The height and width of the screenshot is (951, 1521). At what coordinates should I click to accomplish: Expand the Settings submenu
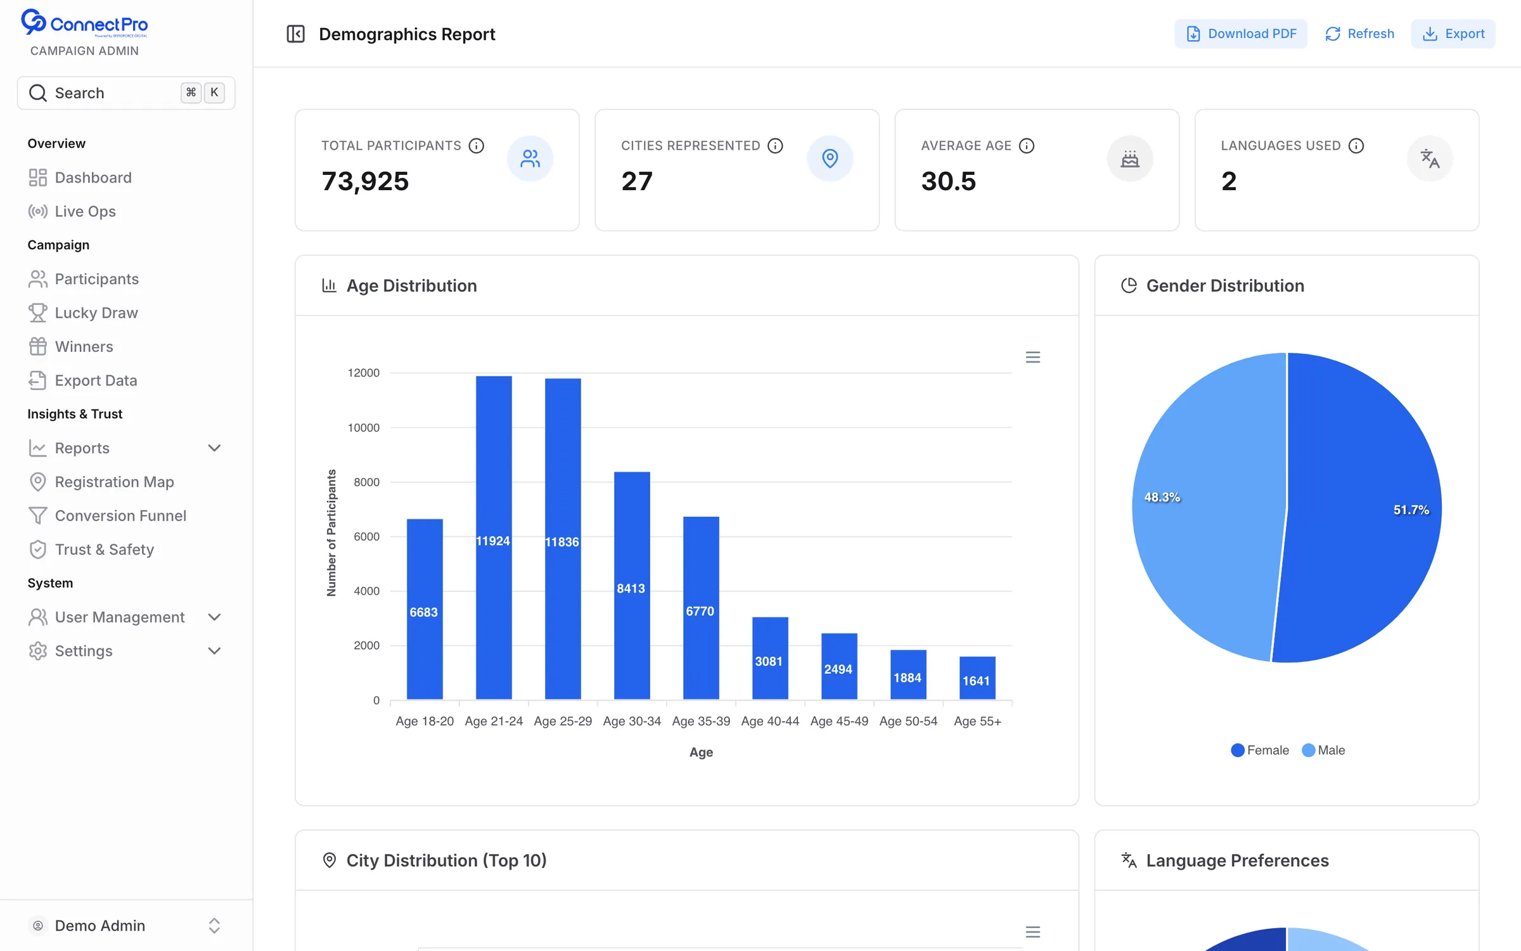tap(214, 651)
